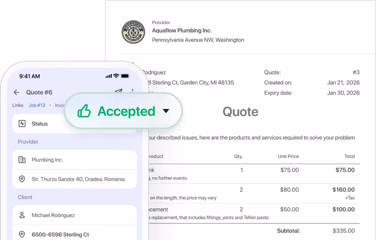376x240 pixels.
Task: Click the Aquaflow Plumbing round logo
Action: [133, 32]
